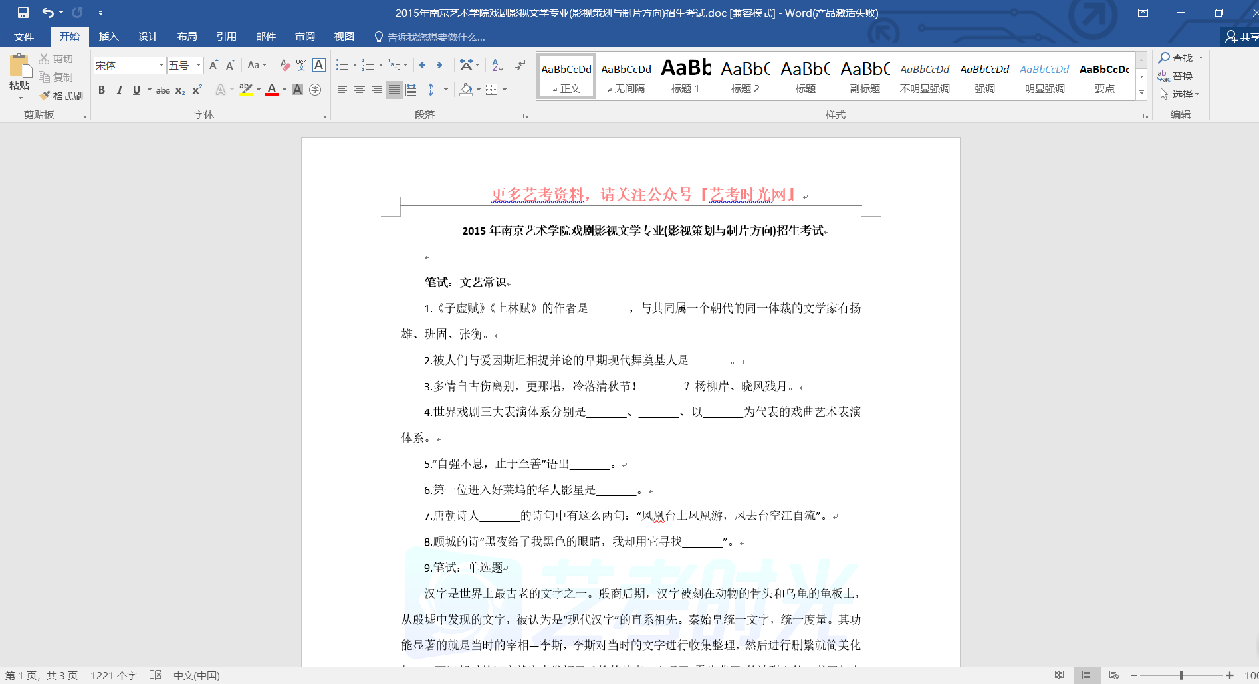Open the font name dropdown
Viewport: 1259px width, 684px height.
coord(161,65)
